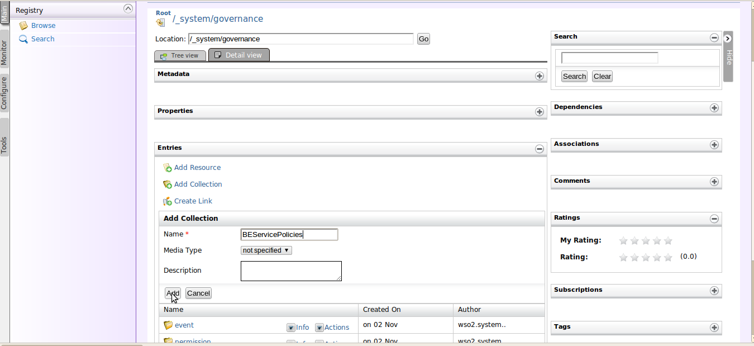This screenshot has height=346, width=754.
Task: Click the Create Link icon
Action: tap(167, 201)
